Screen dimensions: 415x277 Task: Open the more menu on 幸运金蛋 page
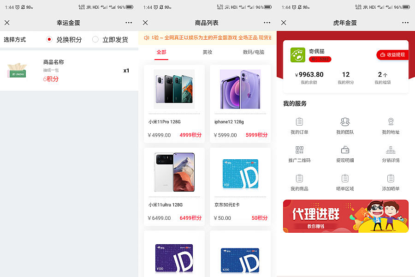point(129,23)
